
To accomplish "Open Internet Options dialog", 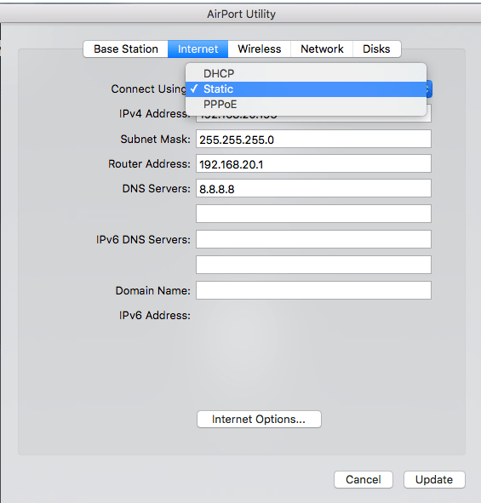I will tap(259, 419).
